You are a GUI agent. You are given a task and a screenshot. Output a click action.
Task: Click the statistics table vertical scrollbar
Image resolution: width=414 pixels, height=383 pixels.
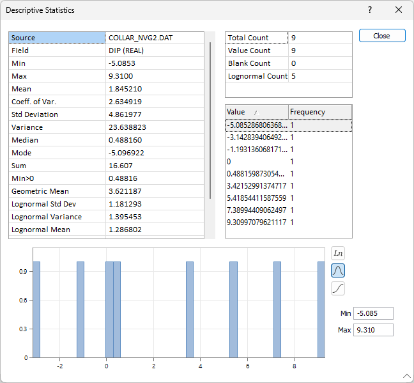[210, 120]
